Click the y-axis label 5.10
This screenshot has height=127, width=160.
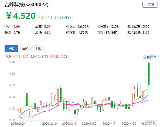coord(12,62)
